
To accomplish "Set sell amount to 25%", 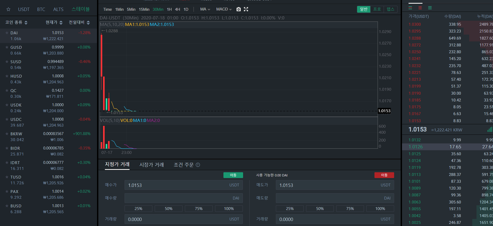I will coord(290,209).
